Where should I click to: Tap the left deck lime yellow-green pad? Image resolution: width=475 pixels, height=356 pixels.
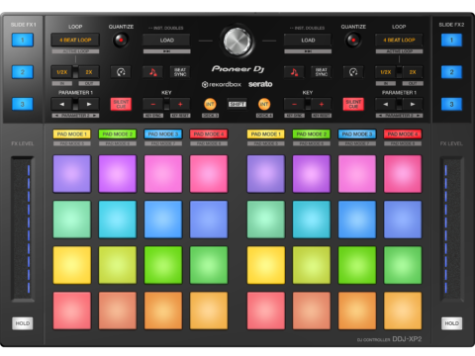118,265
